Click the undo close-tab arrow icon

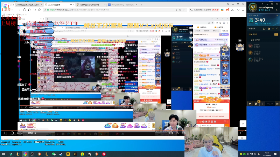pos(34,10)
